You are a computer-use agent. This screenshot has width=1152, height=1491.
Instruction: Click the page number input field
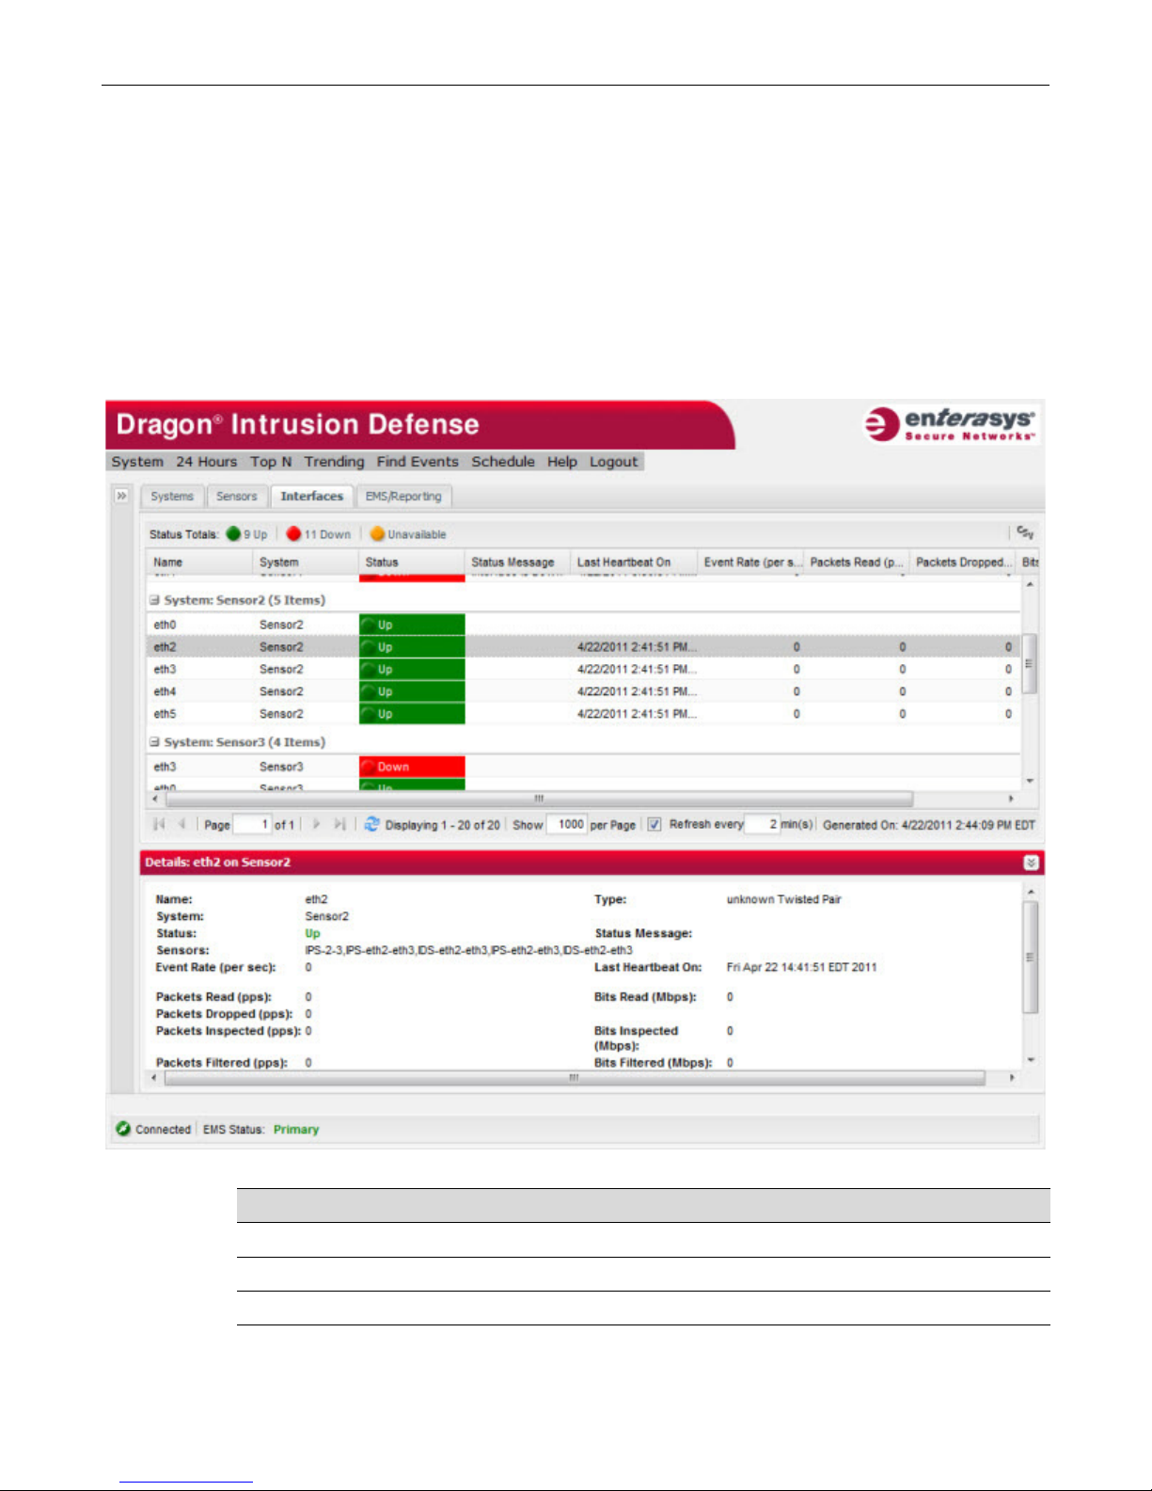(x=252, y=825)
